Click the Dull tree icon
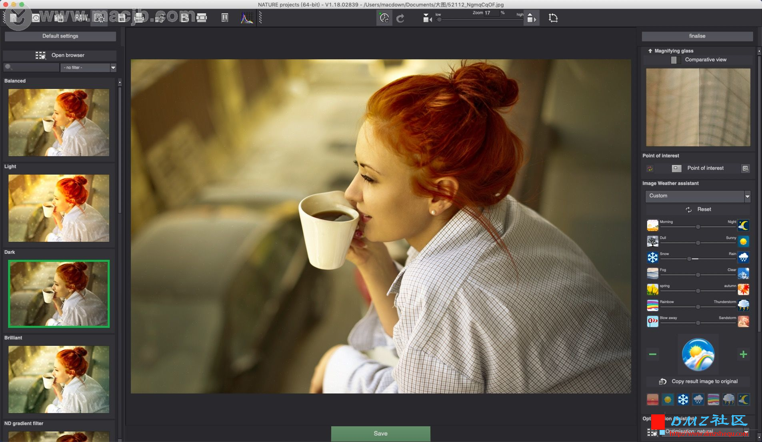 [652, 241]
